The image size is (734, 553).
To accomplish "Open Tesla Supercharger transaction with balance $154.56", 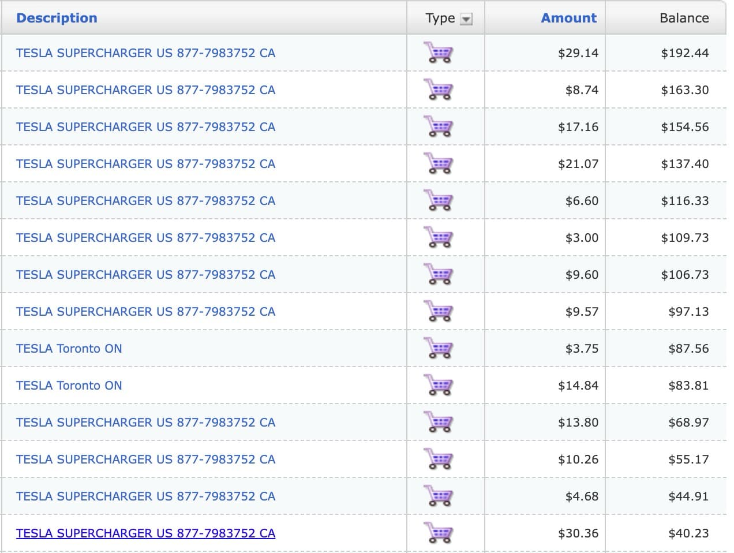I will coord(145,127).
